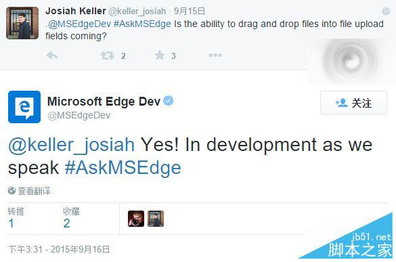The width and height of the screenshot is (396, 262).
Task: Open first liker avatar holding camera
Action: pyautogui.click(x=136, y=219)
